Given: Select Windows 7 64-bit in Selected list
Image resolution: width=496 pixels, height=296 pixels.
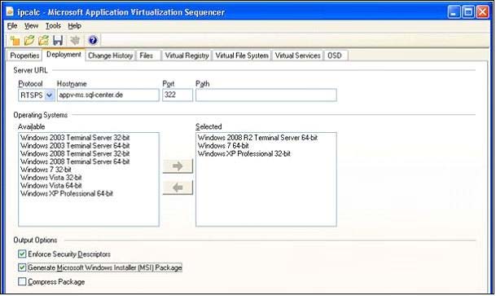Looking at the screenshot, I should [x=223, y=146].
